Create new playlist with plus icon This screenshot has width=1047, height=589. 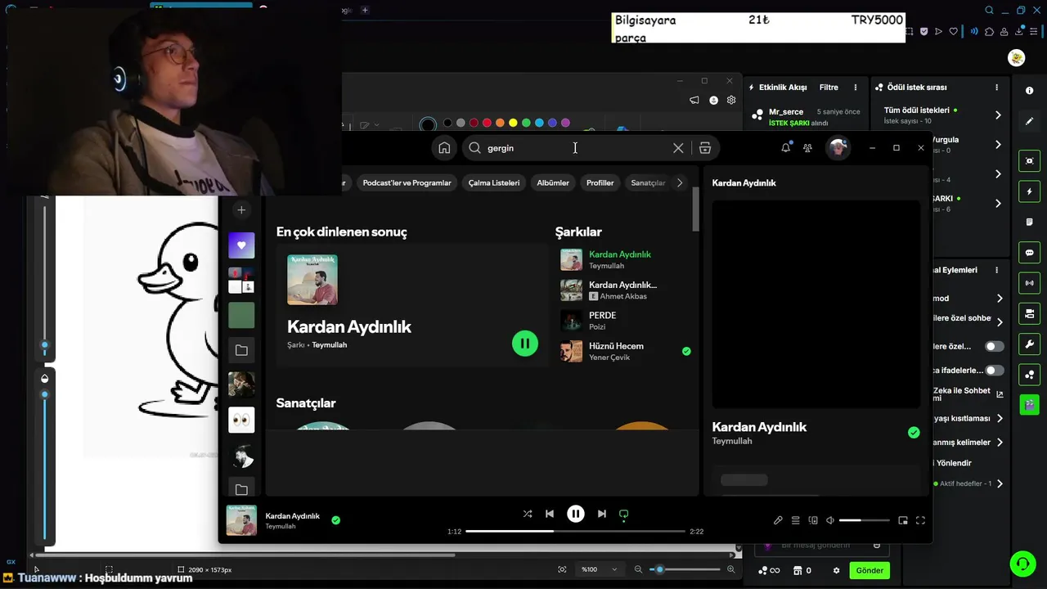241,210
